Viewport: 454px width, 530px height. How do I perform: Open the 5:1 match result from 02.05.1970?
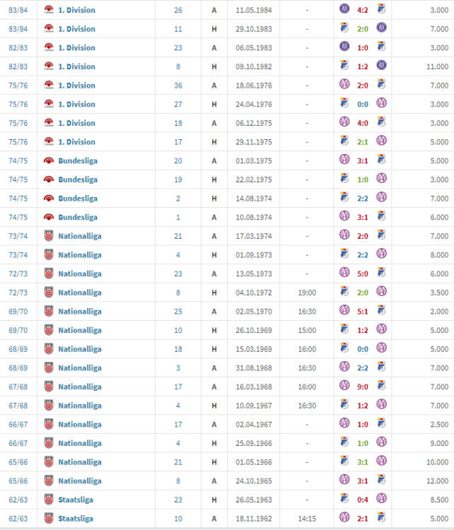[x=363, y=312]
